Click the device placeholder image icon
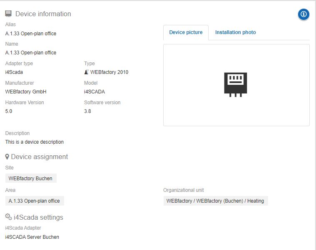 236,84
